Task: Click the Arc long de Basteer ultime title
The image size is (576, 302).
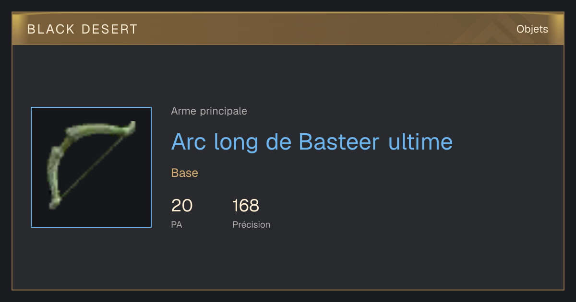Action: click(x=312, y=142)
